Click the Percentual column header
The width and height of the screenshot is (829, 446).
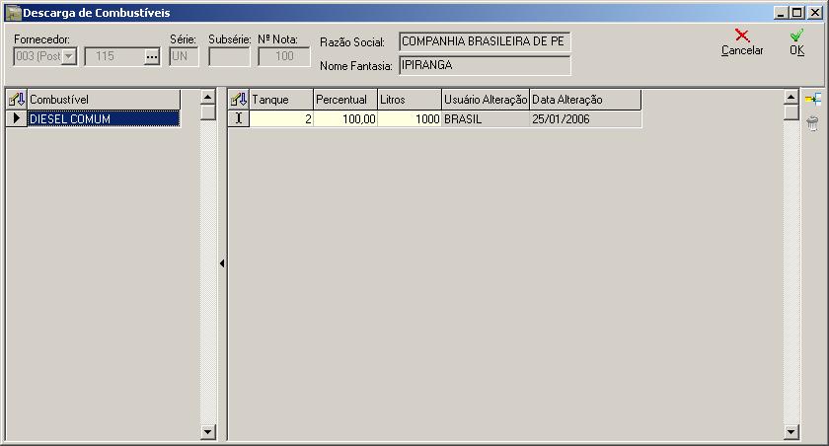(345, 100)
